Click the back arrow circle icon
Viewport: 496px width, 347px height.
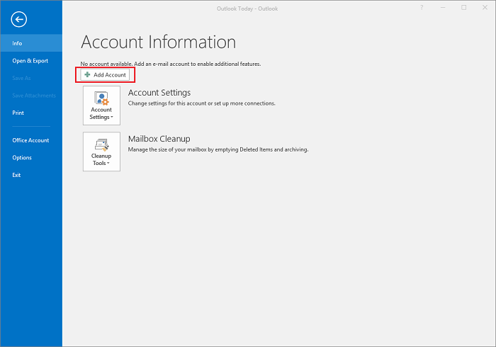pos(19,19)
